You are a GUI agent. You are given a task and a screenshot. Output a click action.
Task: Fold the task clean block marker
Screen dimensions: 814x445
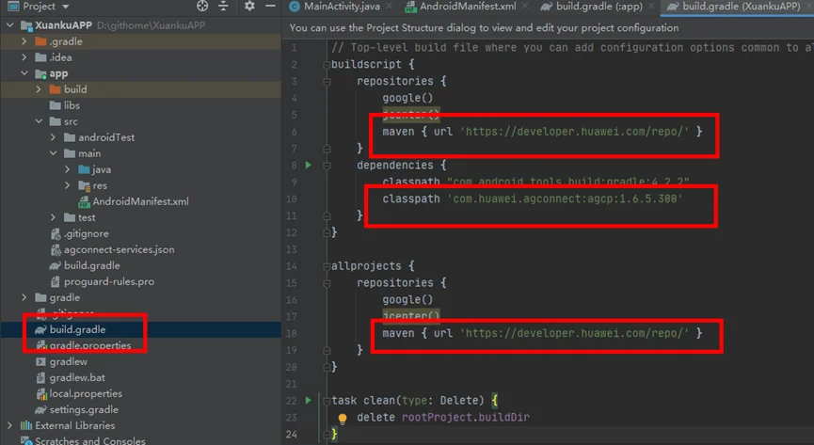click(327, 401)
